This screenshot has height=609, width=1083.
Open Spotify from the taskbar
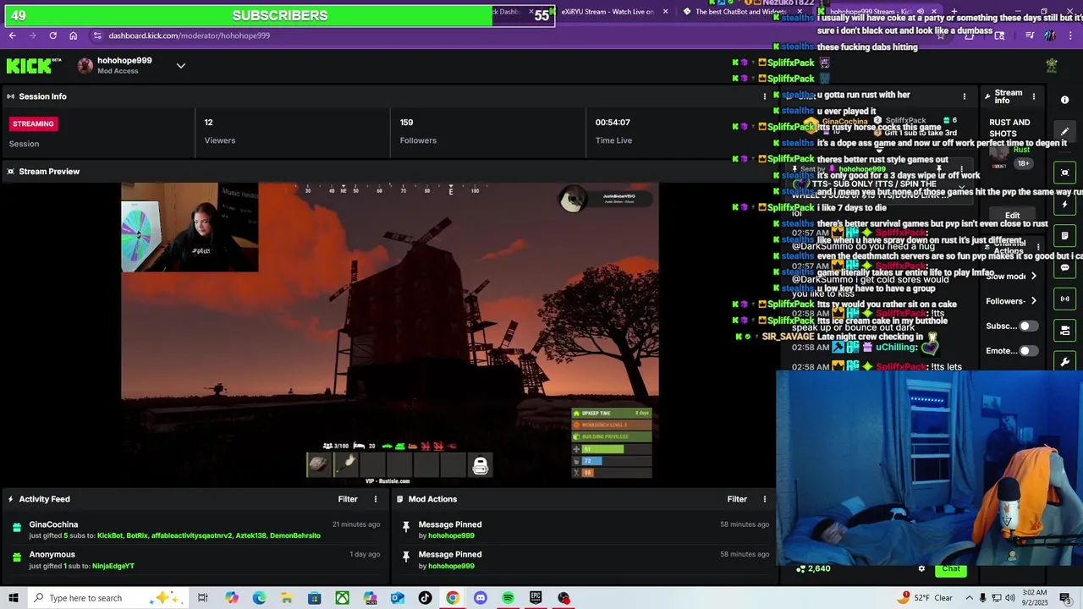click(x=508, y=598)
